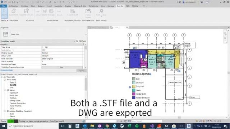Click the Project Browser vertical scrollbar
Viewport: 230px width, 129px height.
point(86,85)
